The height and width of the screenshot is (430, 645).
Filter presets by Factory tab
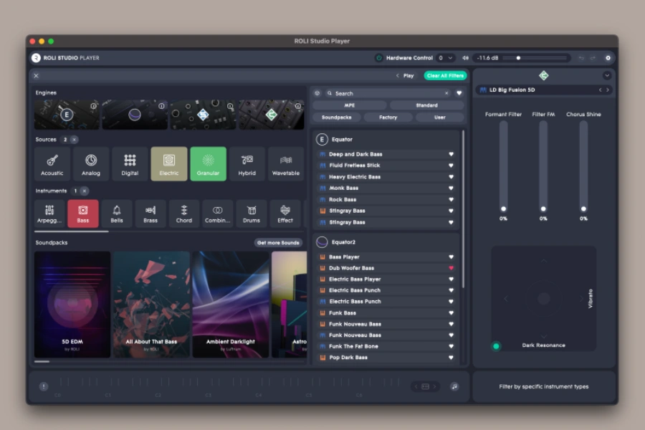[x=388, y=118]
